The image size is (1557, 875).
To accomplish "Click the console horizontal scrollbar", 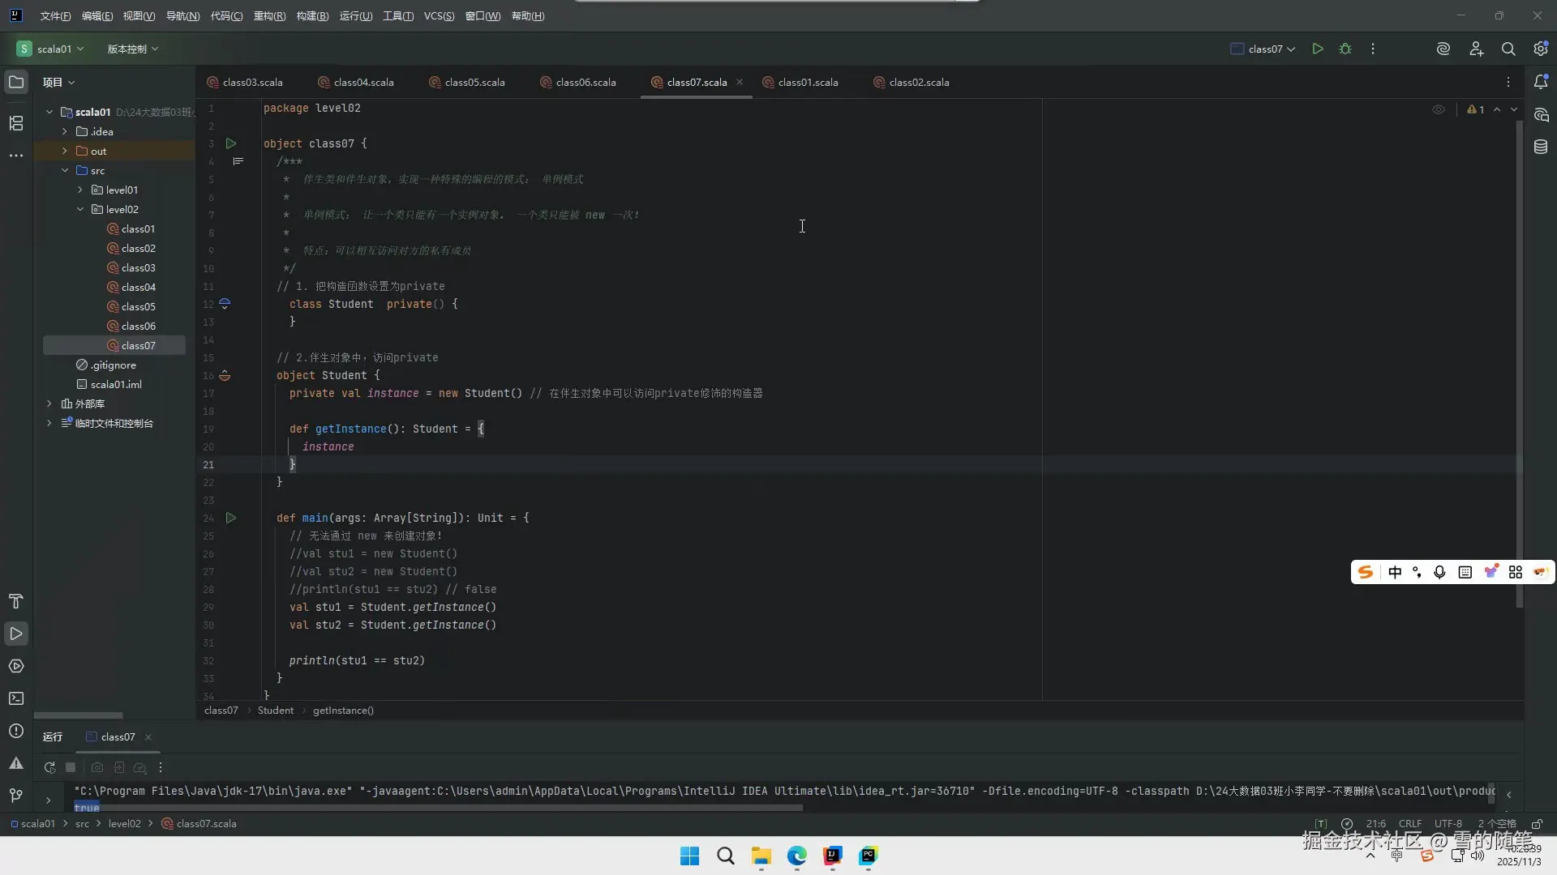I will pos(438,808).
